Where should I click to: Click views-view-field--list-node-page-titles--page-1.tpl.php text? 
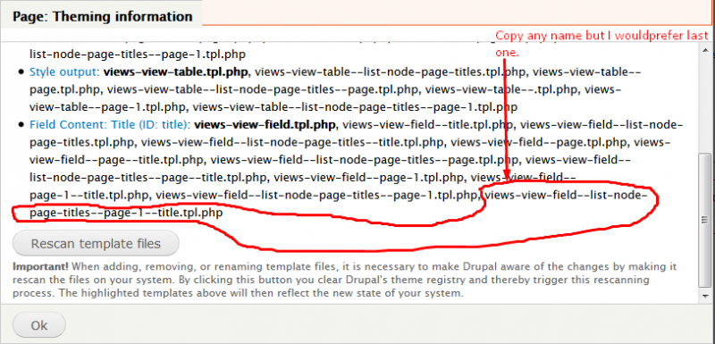[316, 195]
